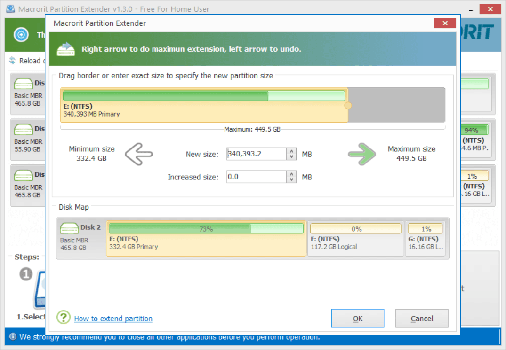Focus the New size input field
506x350 pixels.
(x=256, y=154)
